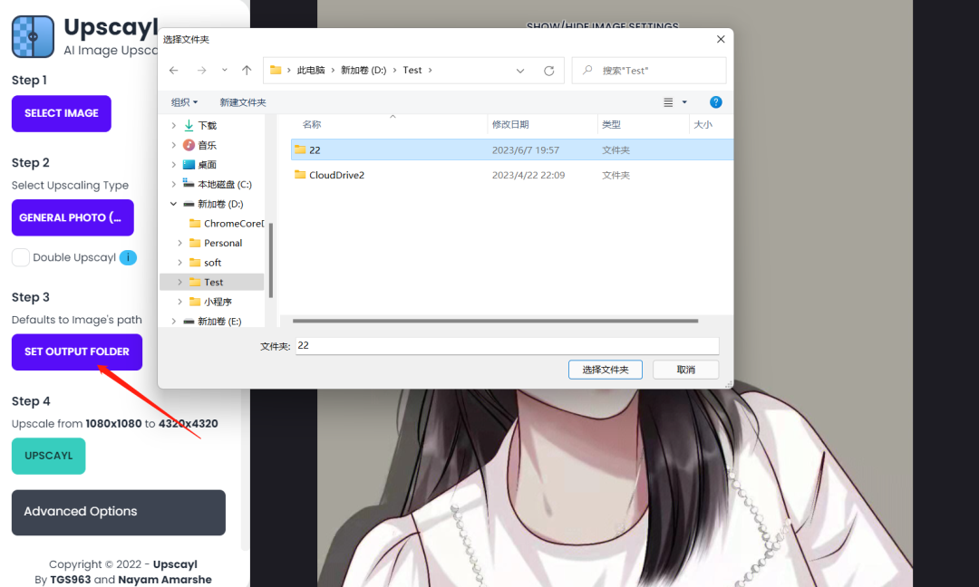The width and height of the screenshot is (979, 587).
Task: Go up one folder level
Action: pos(246,70)
